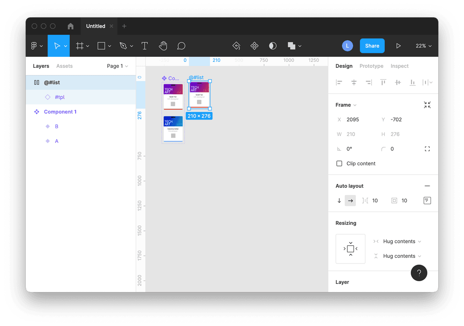The height and width of the screenshot is (326, 464).
Task: Set auto layout direction to horizontal
Action: 350,201
